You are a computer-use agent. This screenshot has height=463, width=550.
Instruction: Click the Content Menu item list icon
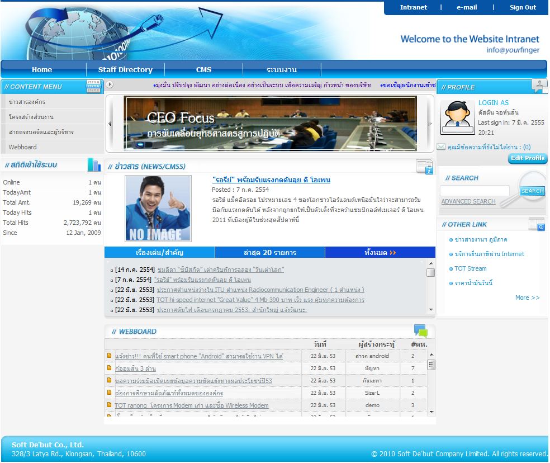93,86
